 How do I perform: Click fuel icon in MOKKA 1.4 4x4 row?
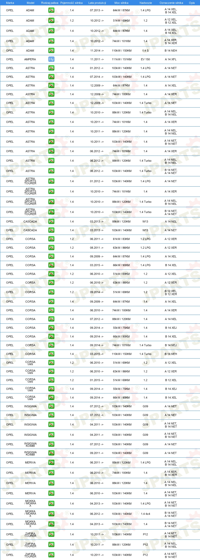(x=51, y=514)
